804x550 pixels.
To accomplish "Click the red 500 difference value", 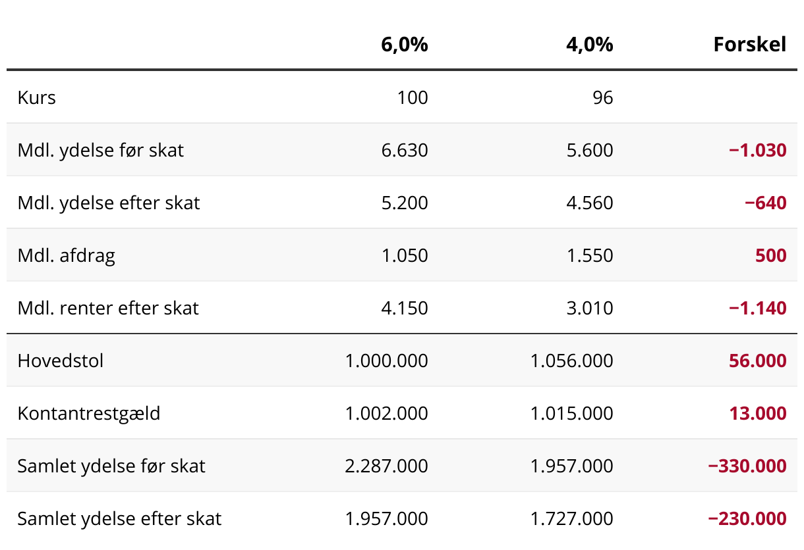I will 770,255.
